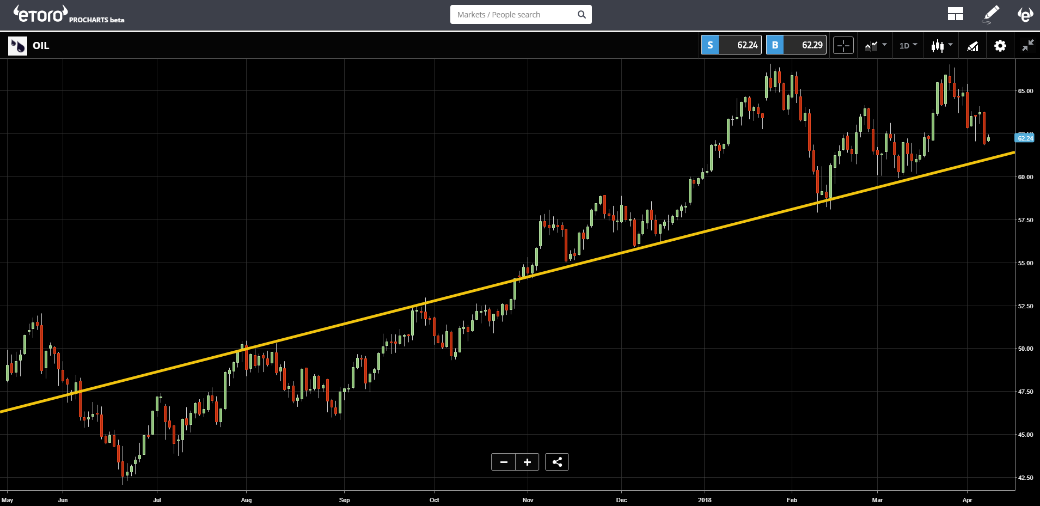The image size is (1040, 506).
Task: Click the 45.00 price axis label
Action: click(1025, 435)
